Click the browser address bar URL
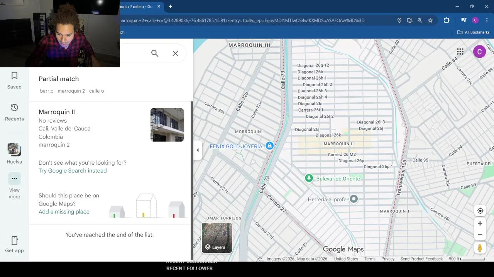The width and height of the screenshot is (494, 277). pos(242,20)
